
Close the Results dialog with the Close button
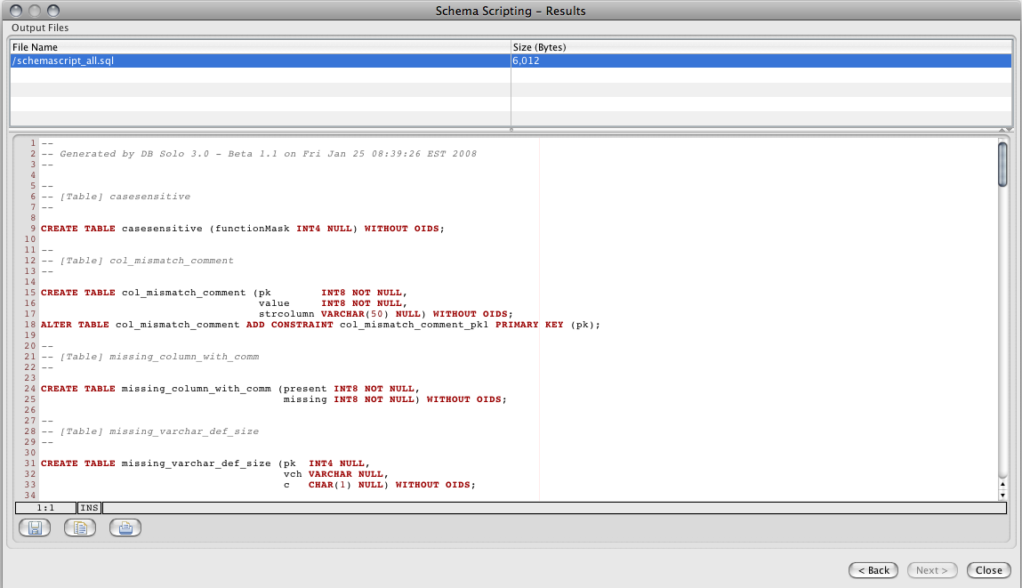pos(989,570)
